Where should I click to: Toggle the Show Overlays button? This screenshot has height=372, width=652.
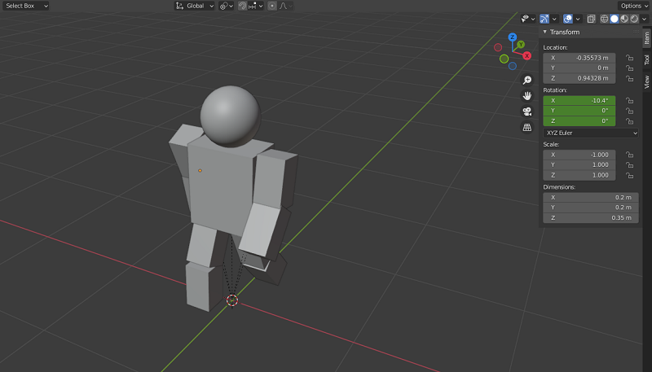(x=567, y=19)
